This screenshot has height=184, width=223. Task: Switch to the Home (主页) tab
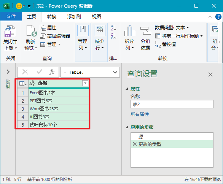click(x=32, y=17)
